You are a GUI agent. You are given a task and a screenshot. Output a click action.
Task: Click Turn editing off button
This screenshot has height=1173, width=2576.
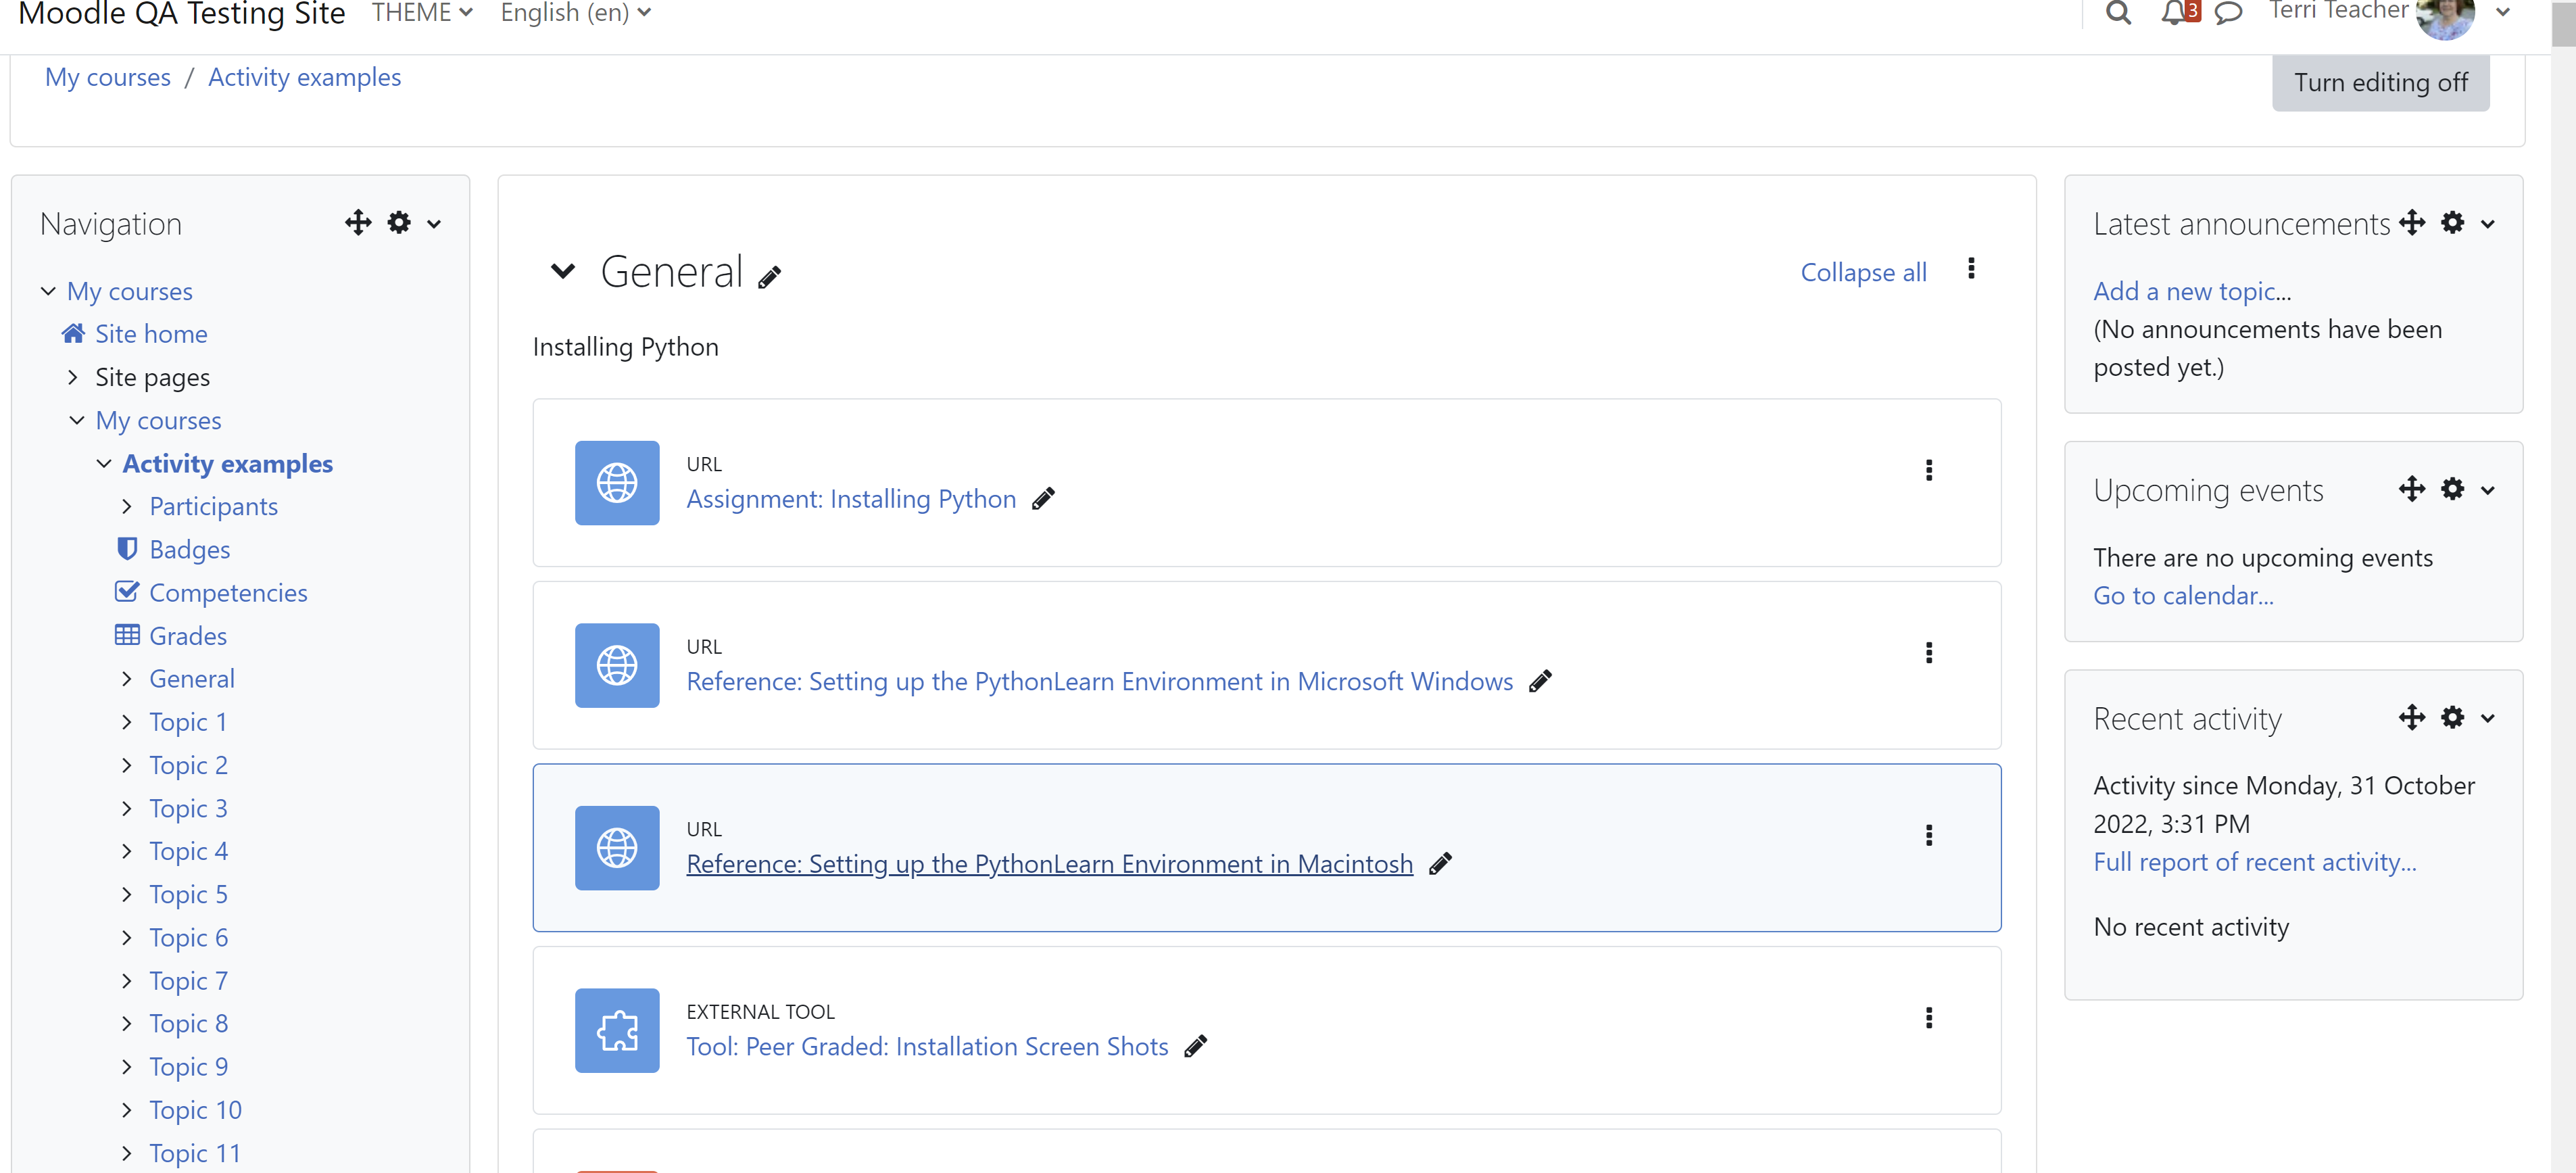tap(2380, 82)
